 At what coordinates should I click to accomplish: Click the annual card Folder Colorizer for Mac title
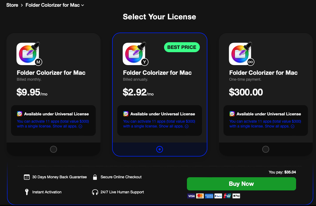point(157,73)
